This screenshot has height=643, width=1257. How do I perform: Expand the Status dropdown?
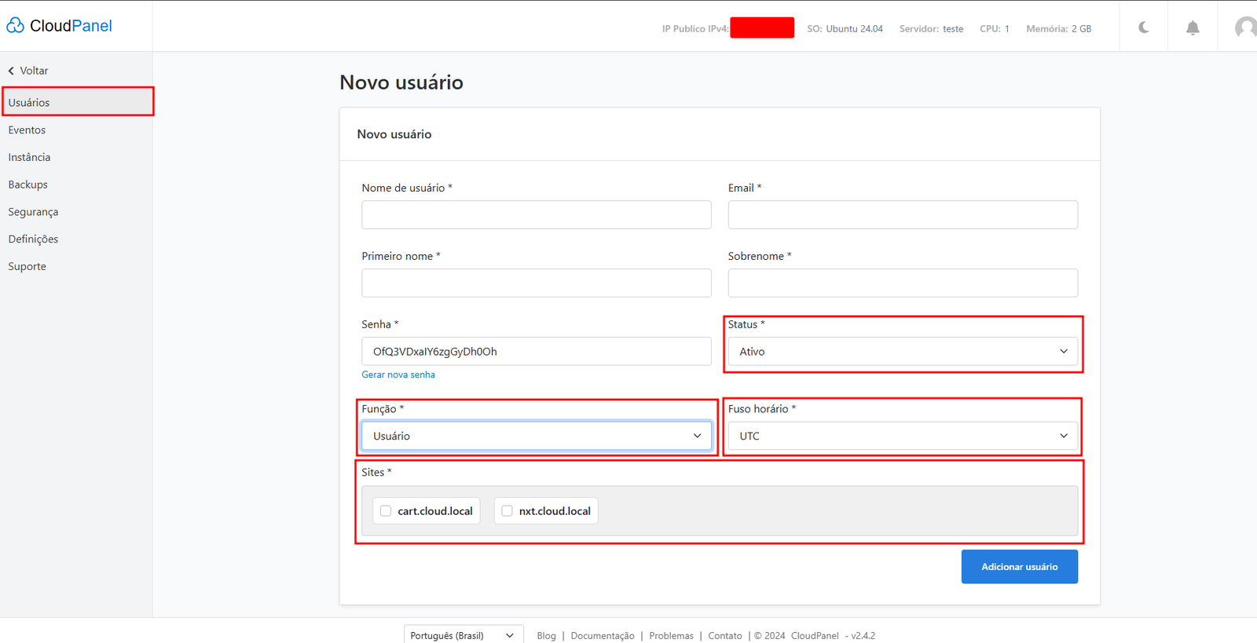pos(902,352)
